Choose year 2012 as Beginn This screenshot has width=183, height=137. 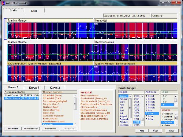coord(137,122)
